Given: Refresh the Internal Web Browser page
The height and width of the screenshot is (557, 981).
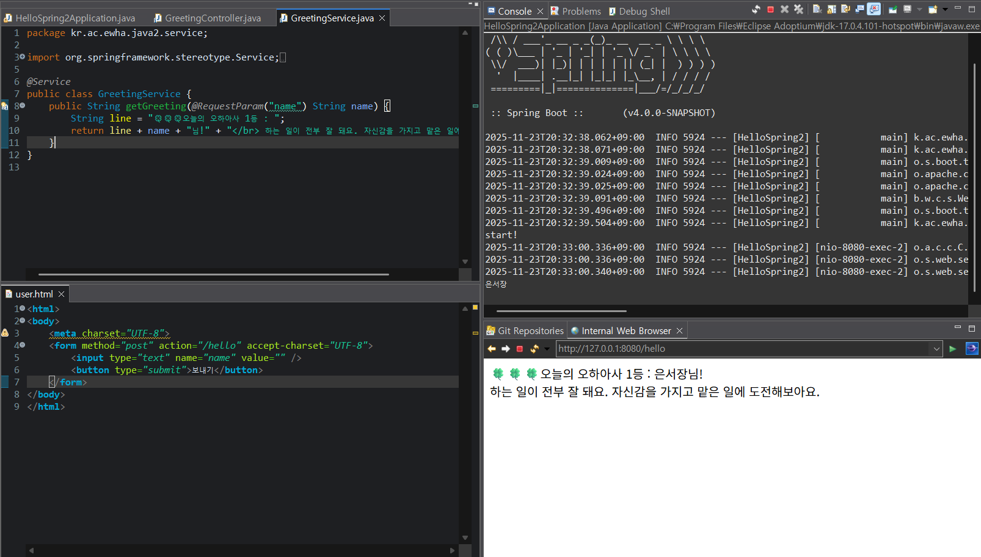Looking at the screenshot, I should tap(534, 349).
